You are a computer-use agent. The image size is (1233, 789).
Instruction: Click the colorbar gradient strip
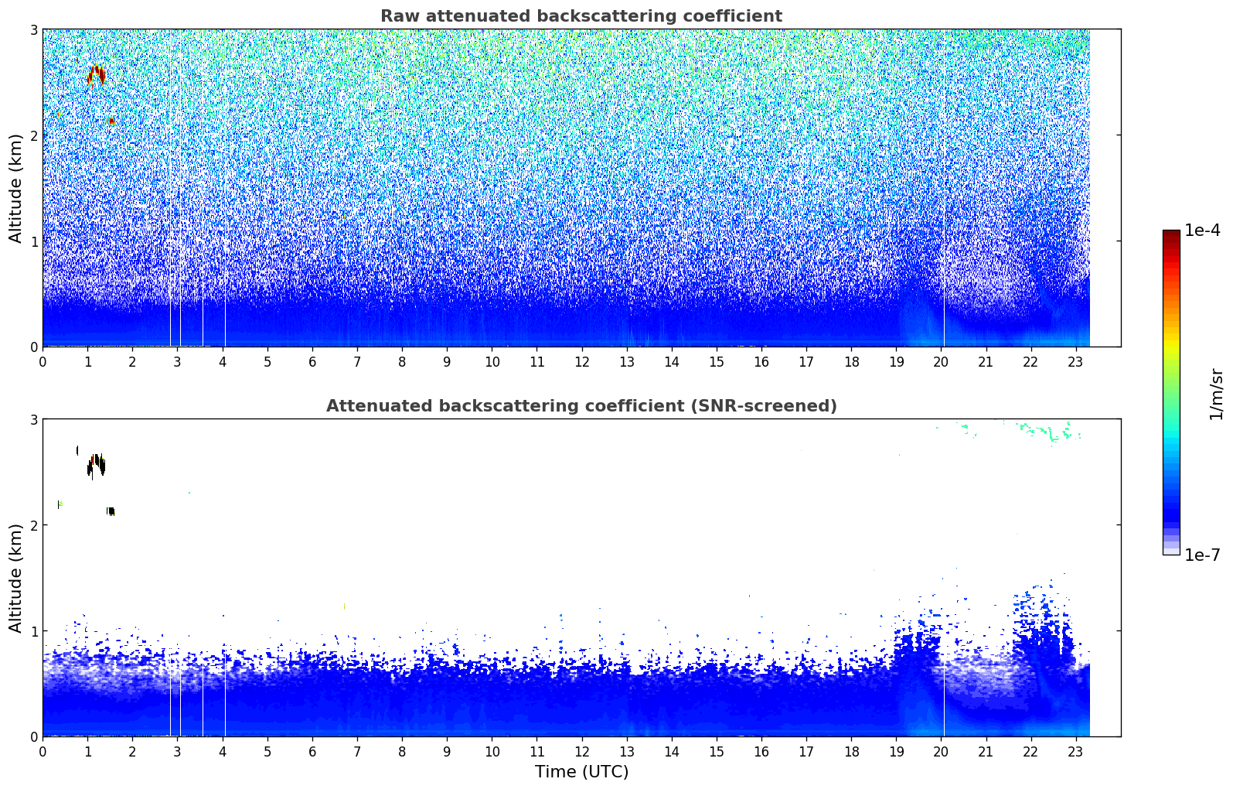pyautogui.click(x=1171, y=392)
